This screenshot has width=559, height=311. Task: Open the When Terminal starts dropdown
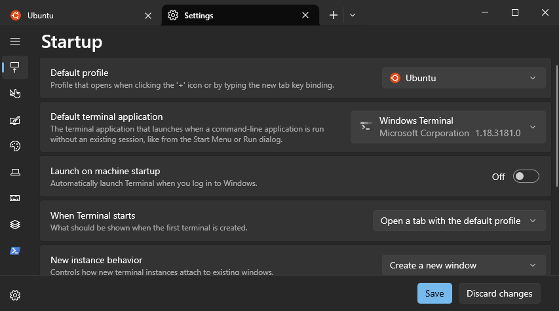(x=459, y=221)
